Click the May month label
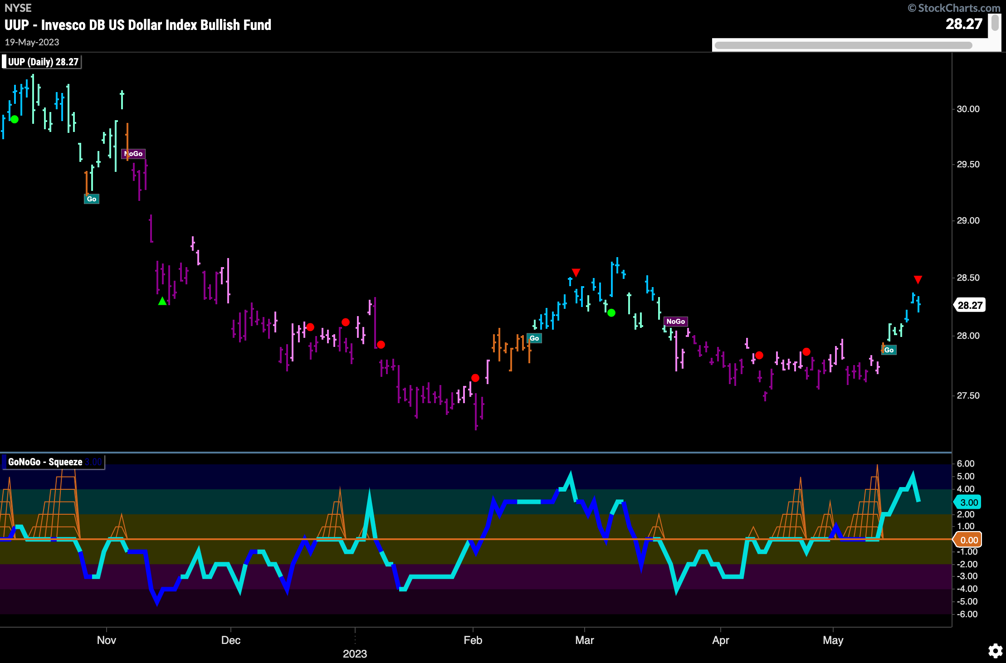 point(833,640)
